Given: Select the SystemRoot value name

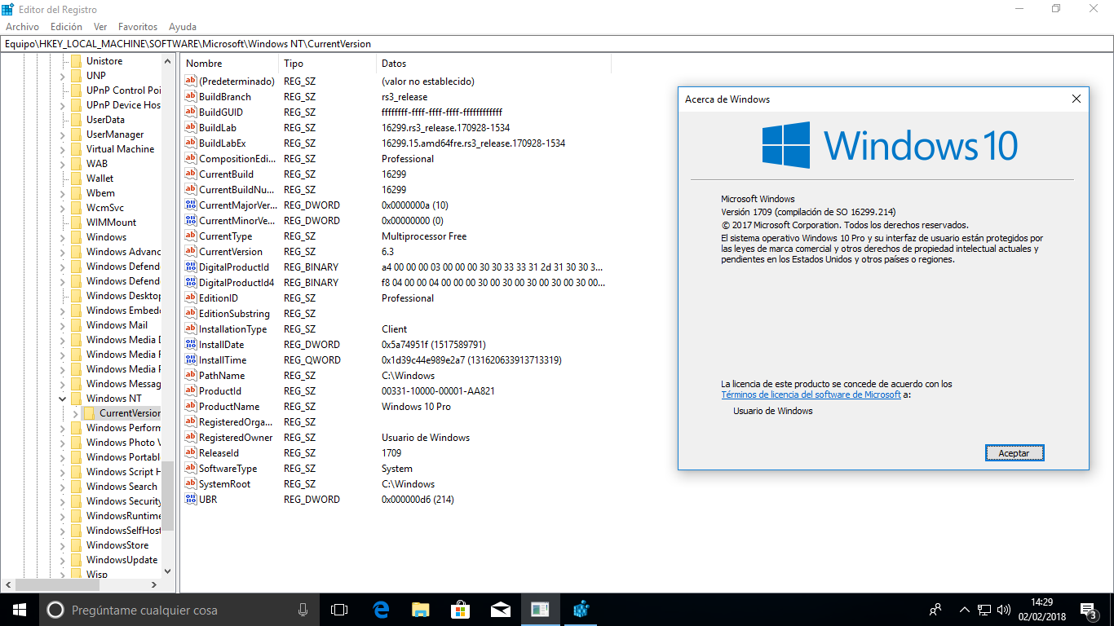Looking at the screenshot, I should click(x=224, y=484).
